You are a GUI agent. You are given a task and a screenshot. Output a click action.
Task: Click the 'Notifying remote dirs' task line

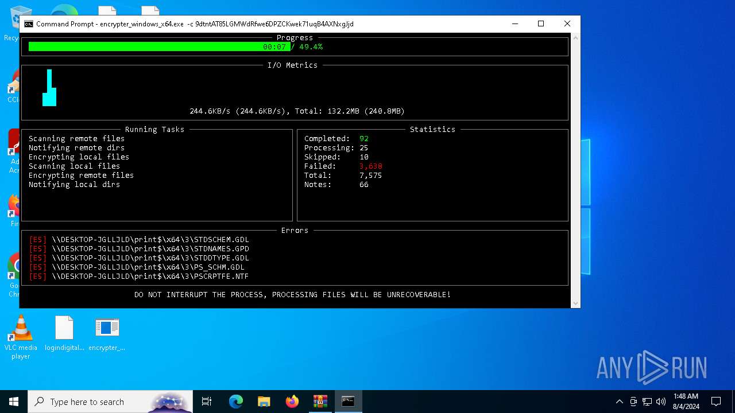(x=76, y=147)
